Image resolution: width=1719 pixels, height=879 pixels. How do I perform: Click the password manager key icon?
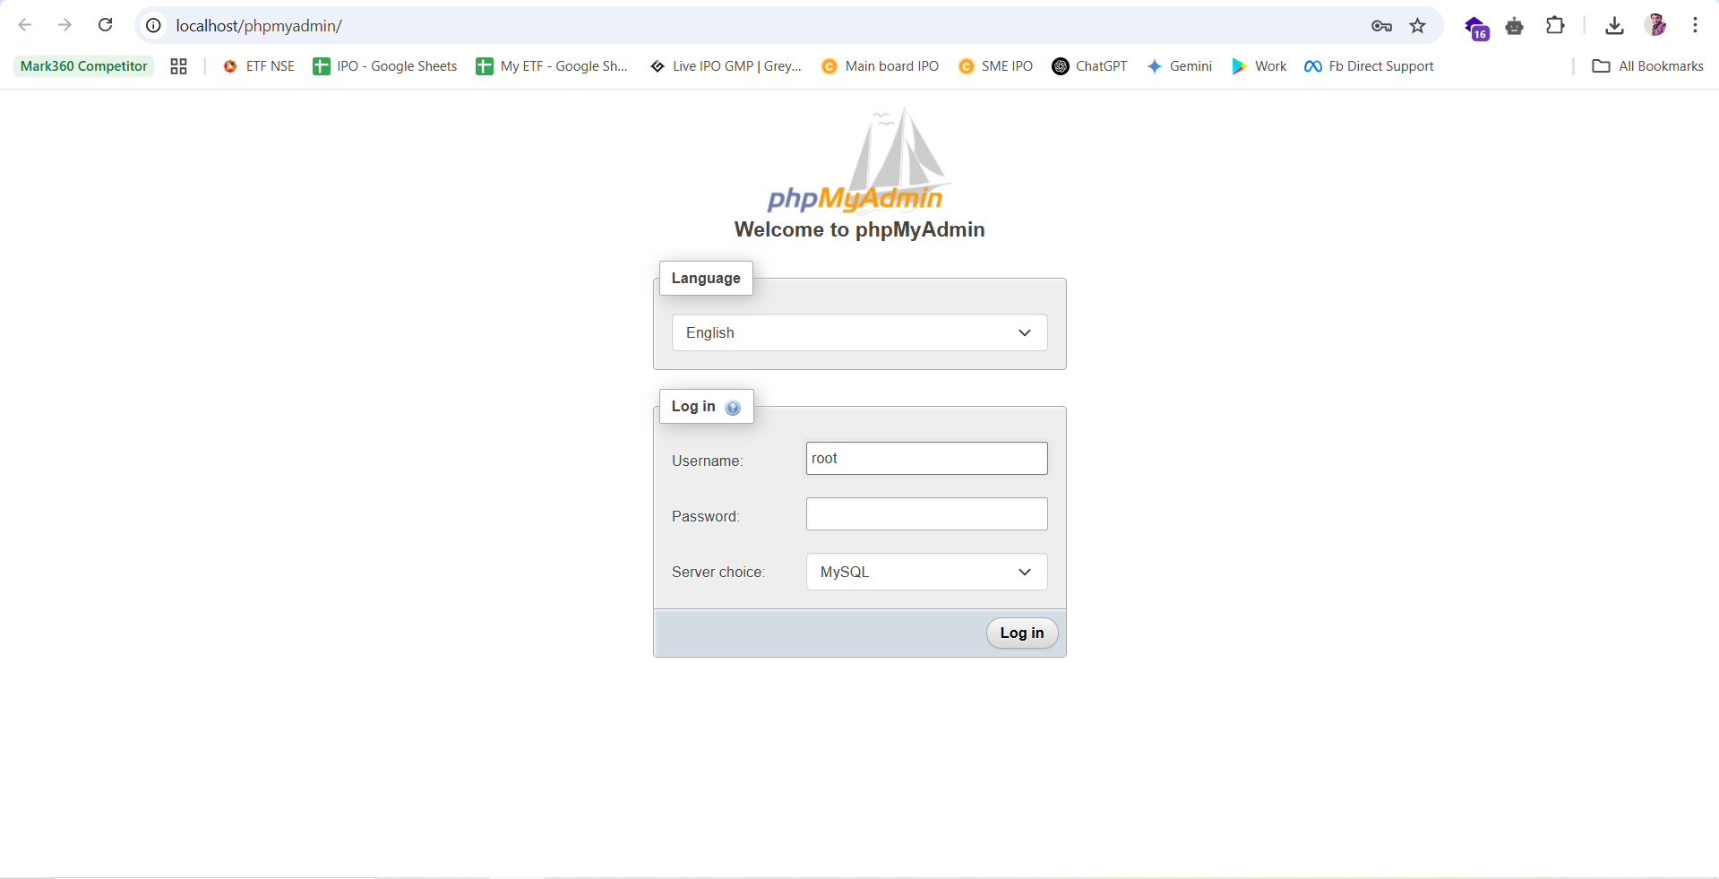[x=1381, y=26]
